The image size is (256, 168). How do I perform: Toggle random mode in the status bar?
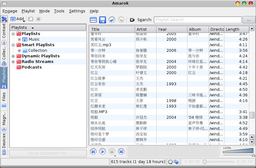176,162
